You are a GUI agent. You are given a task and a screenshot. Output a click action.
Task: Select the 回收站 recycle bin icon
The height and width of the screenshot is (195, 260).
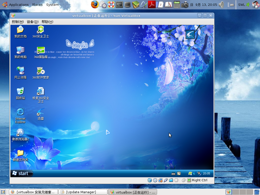point(20,93)
